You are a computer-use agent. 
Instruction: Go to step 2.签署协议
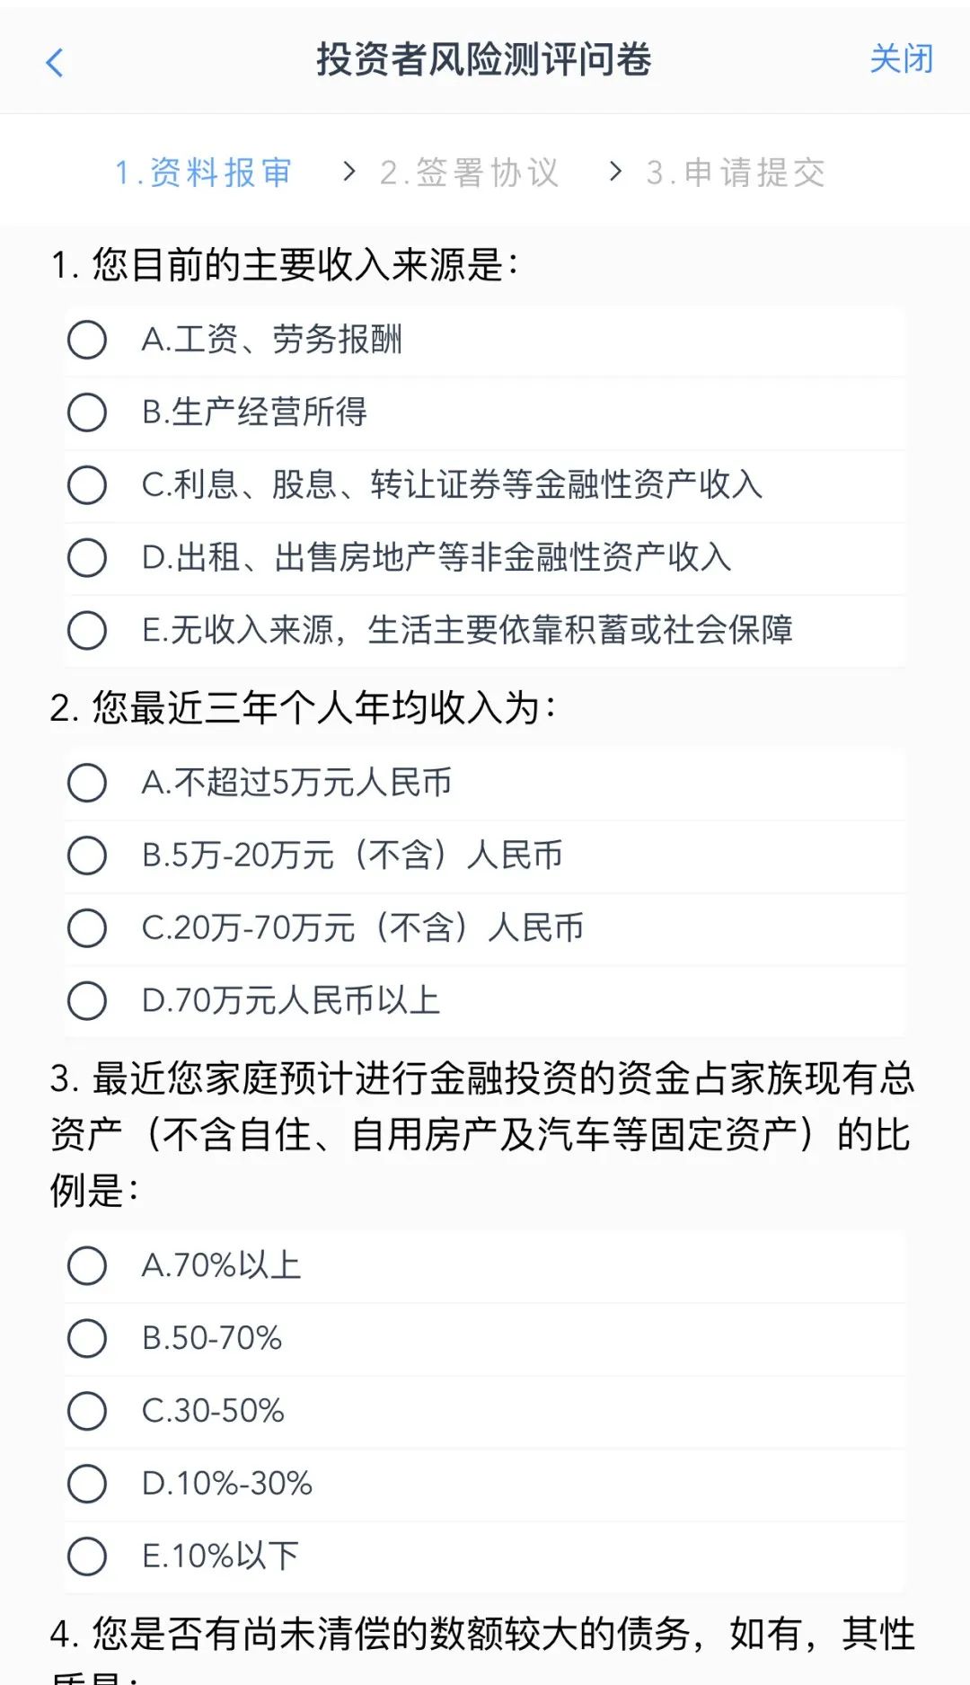tap(469, 172)
